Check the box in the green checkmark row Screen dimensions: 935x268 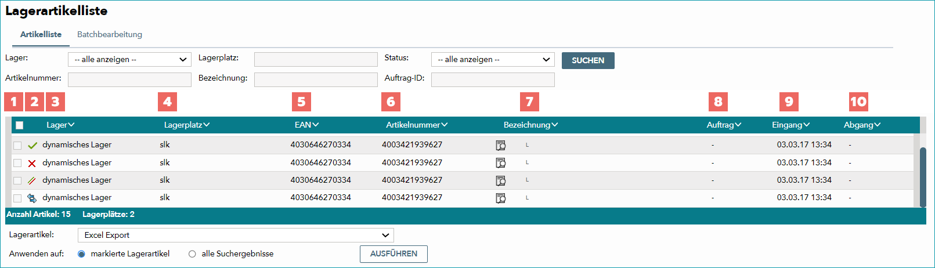tap(17, 146)
